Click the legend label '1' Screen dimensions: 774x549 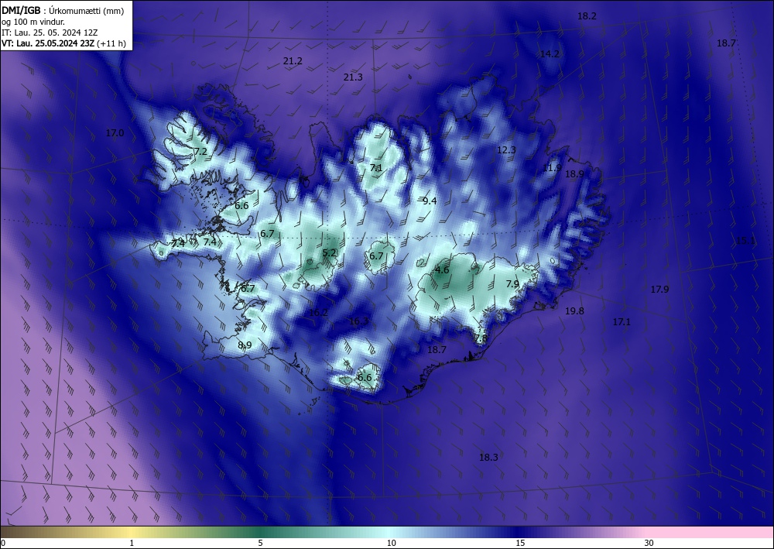pos(132,543)
